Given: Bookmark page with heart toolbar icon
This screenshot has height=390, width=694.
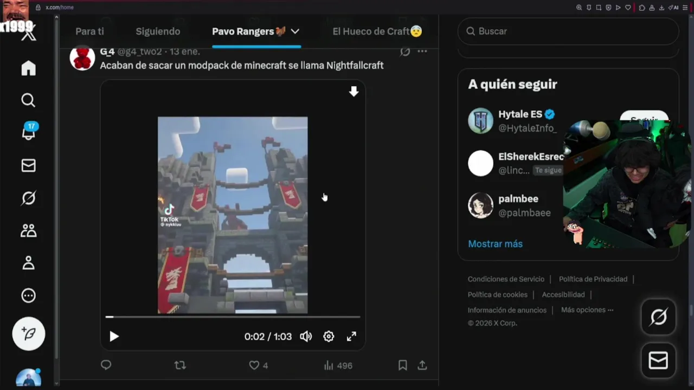Looking at the screenshot, I should [628, 8].
